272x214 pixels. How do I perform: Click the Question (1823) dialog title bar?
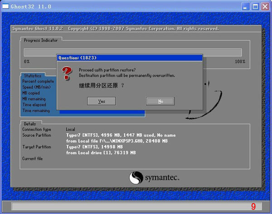click(129, 58)
